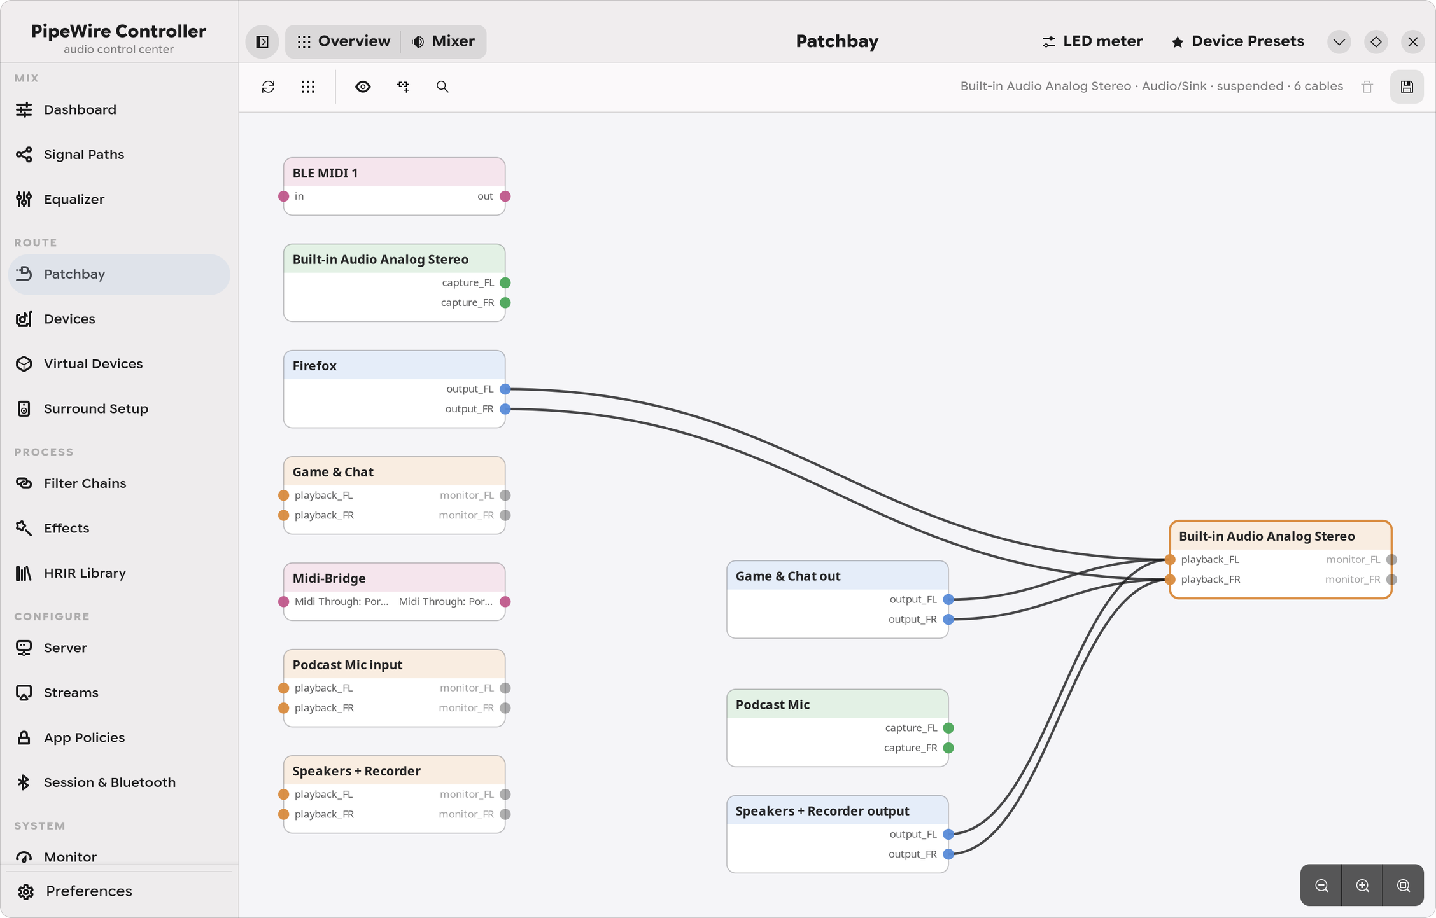Click Podcast Mic input playback_FL port

[x=284, y=688]
